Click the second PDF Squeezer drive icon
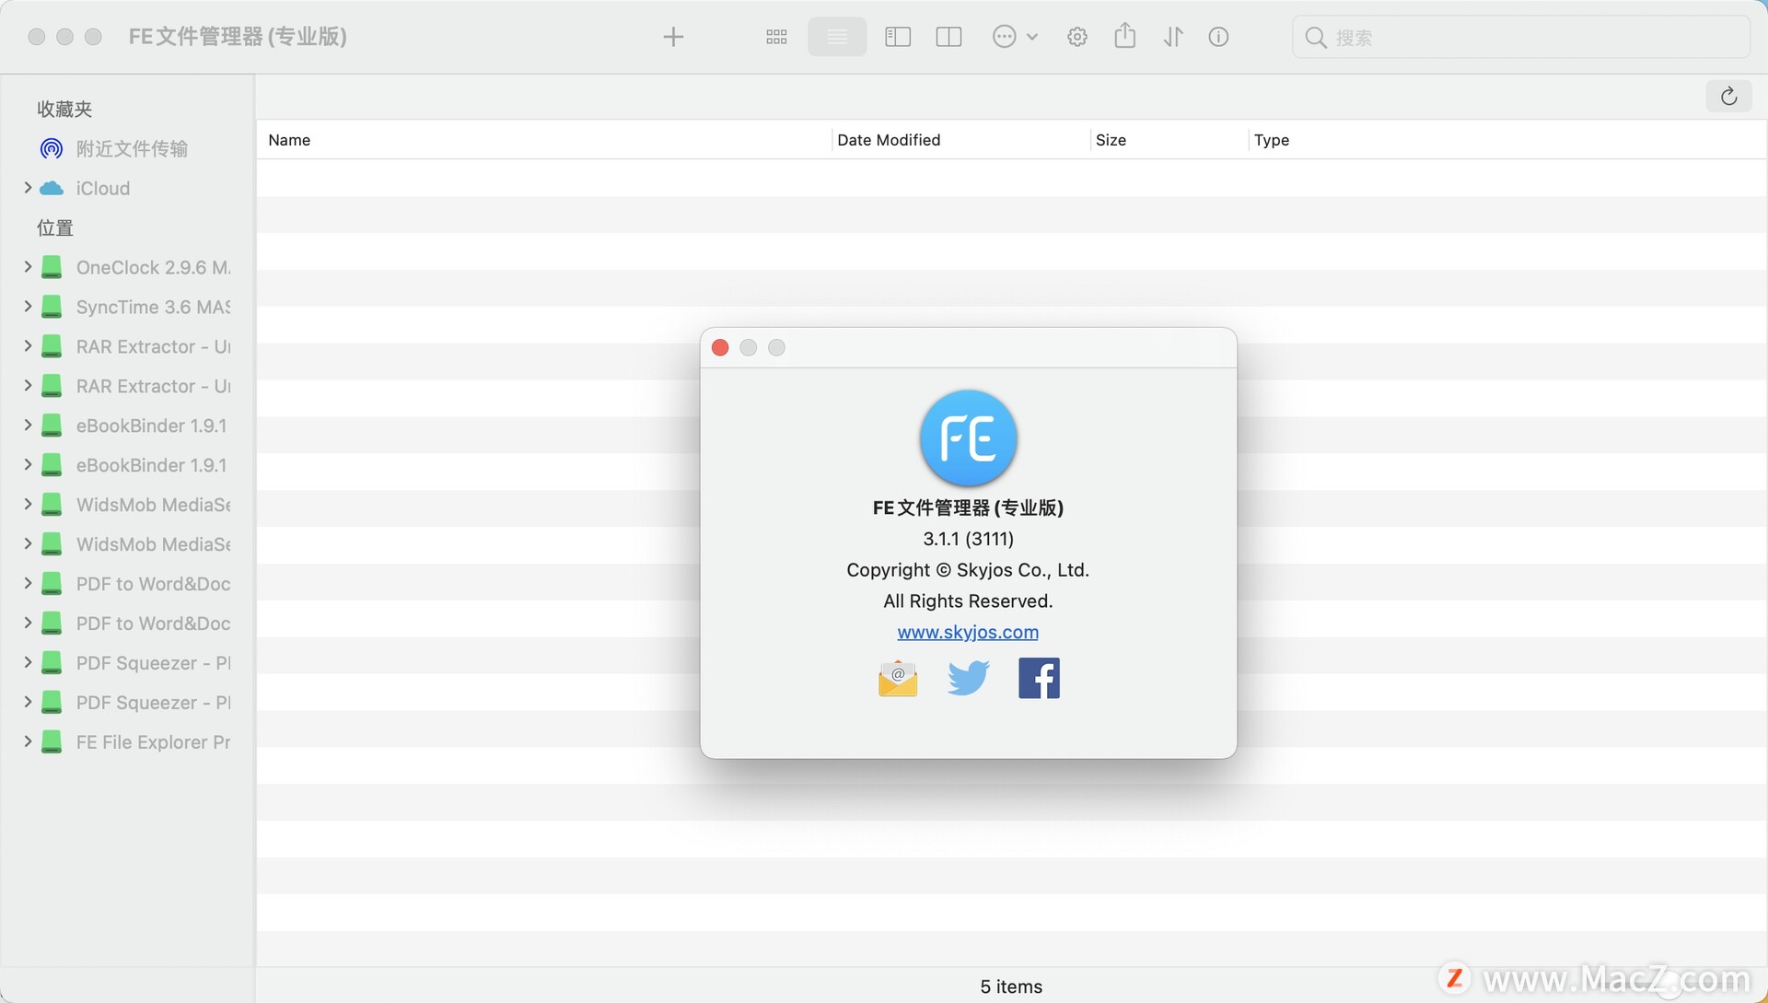This screenshot has width=1768, height=1003. [52, 703]
